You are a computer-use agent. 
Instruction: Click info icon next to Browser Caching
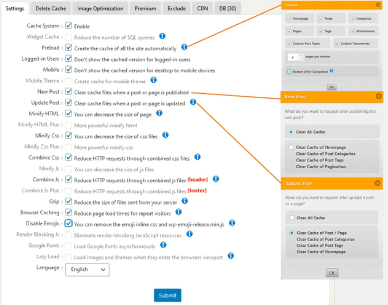[x=179, y=212]
